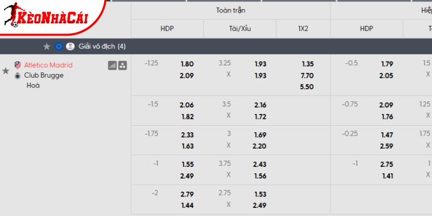Open the Atletico Madrid team link
Screen dimensions: 432x216
[x=48, y=65]
